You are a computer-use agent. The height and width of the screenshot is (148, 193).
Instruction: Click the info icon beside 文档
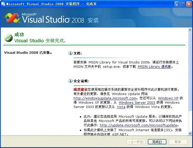point(70,53)
